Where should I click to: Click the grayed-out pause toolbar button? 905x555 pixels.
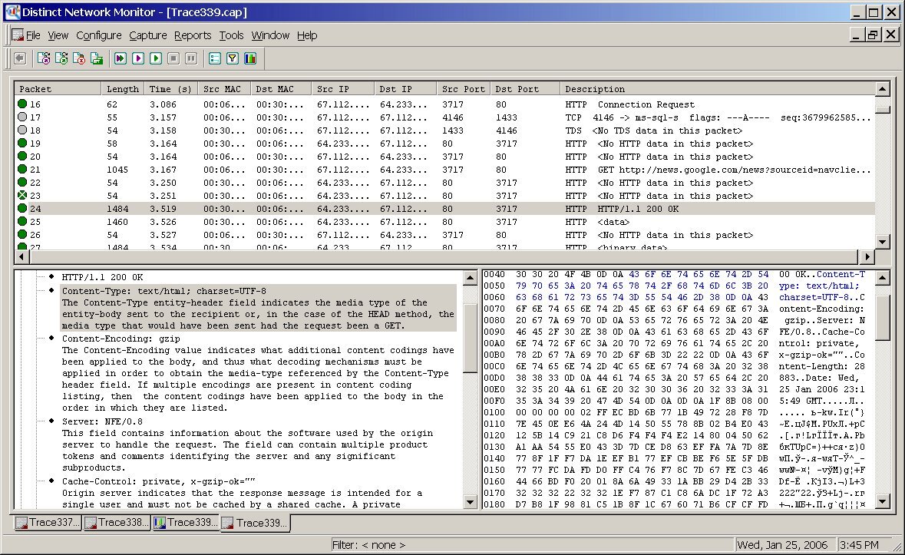[x=191, y=58]
